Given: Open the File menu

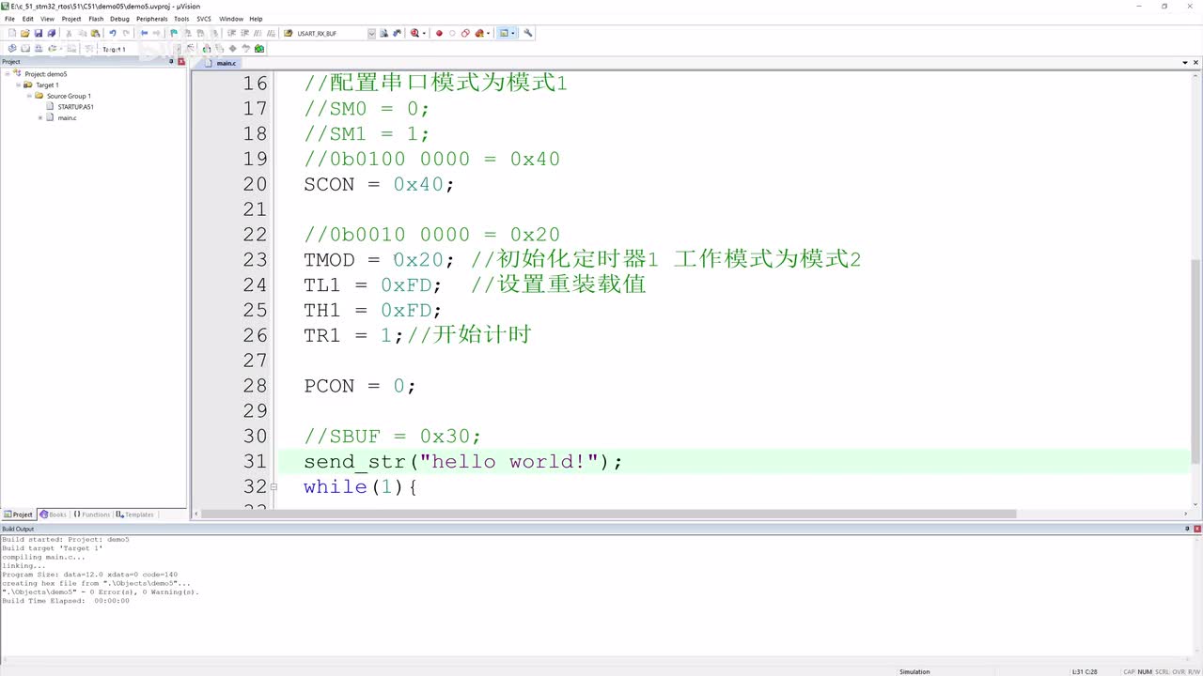Looking at the screenshot, I should point(9,19).
